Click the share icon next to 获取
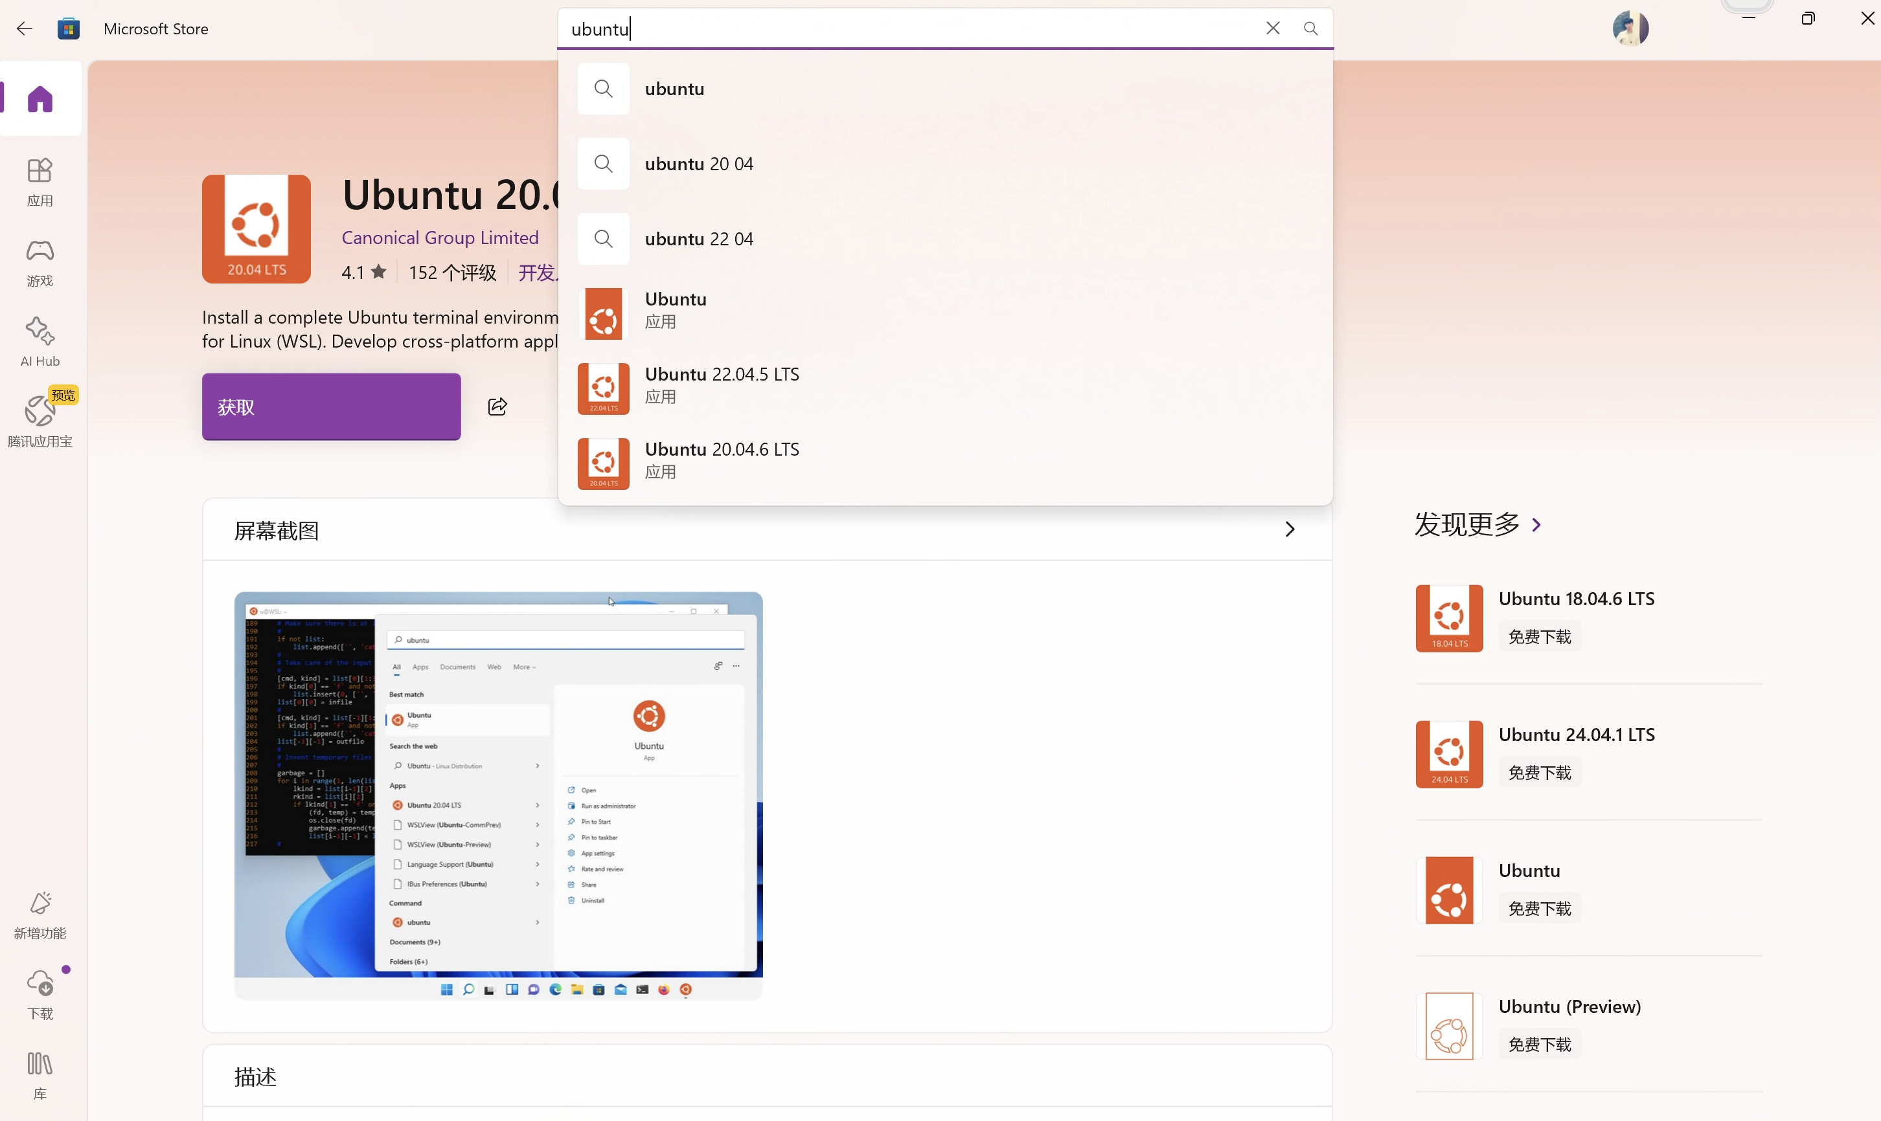 pos(497,406)
